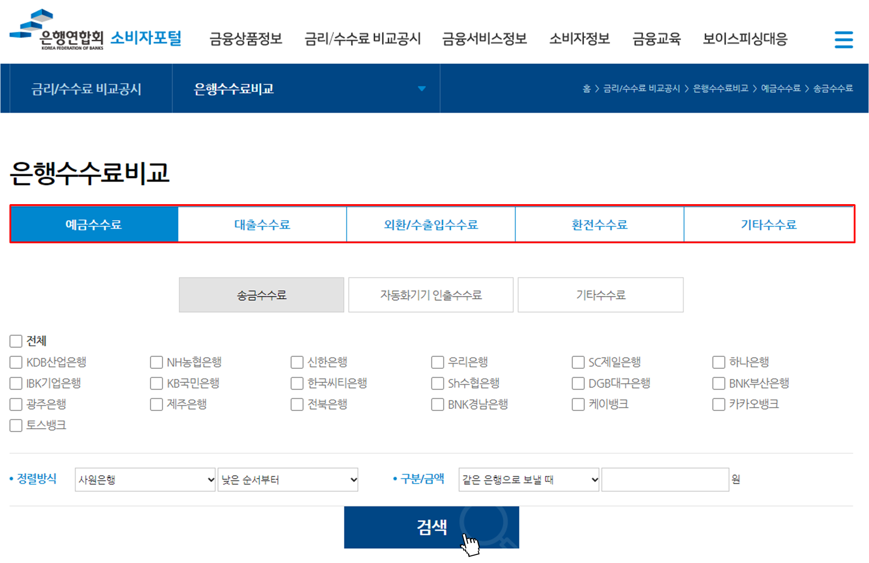Open the 금융상품정보 menu
Image resolution: width=869 pixels, height=563 pixels.
point(246,39)
